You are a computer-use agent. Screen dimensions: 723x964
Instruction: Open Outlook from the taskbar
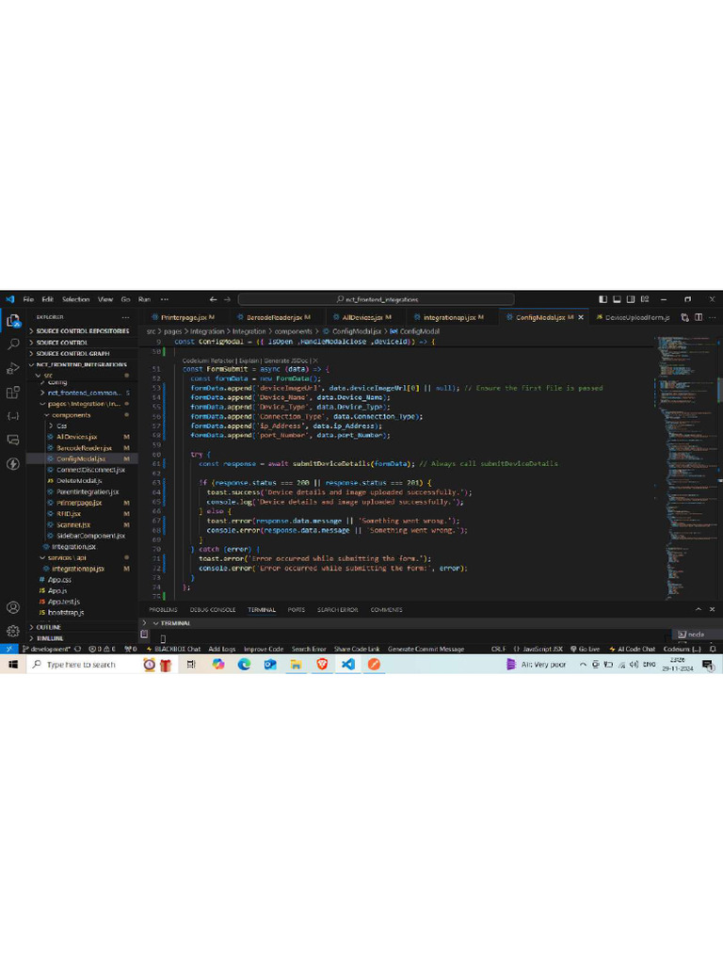pyautogui.click(x=270, y=664)
